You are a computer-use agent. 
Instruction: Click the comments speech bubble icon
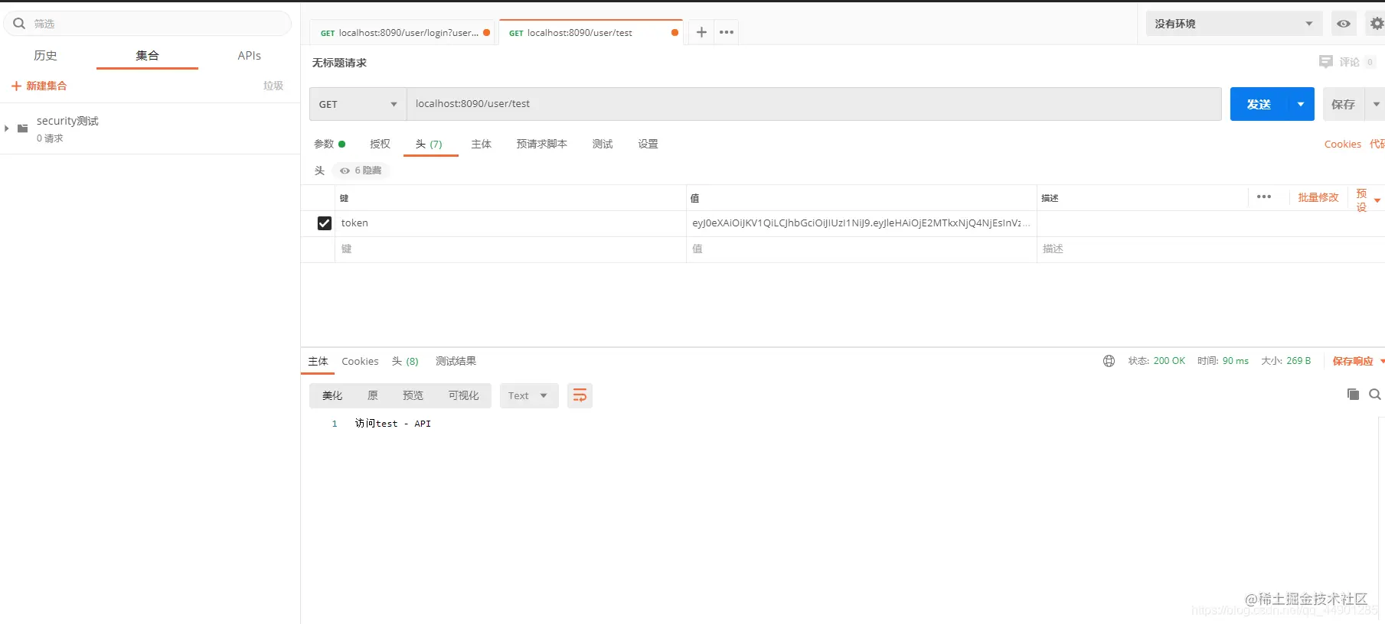point(1326,62)
